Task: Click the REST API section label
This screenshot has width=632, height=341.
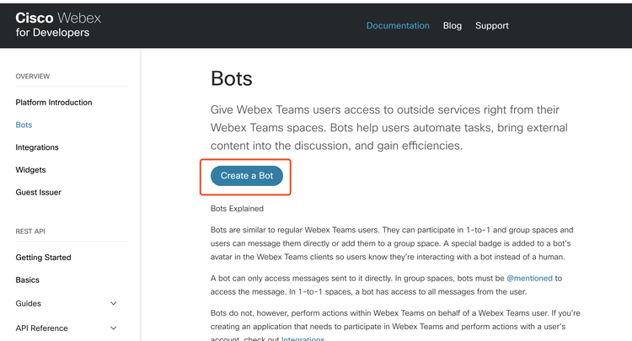Action: point(30,232)
